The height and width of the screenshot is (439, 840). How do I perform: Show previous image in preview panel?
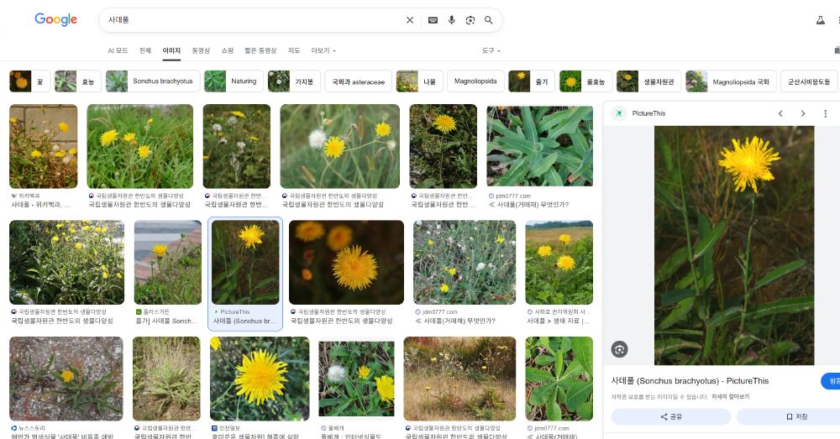[x=780, y=113]
